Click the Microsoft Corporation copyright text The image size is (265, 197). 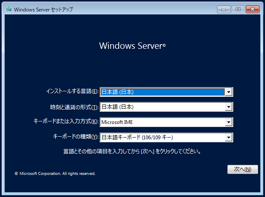55,174
